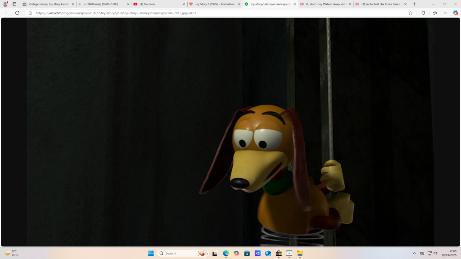Toggle the volume speaker icon in tray
Viewport: 461px width, 259px height.
click(435, 253)
